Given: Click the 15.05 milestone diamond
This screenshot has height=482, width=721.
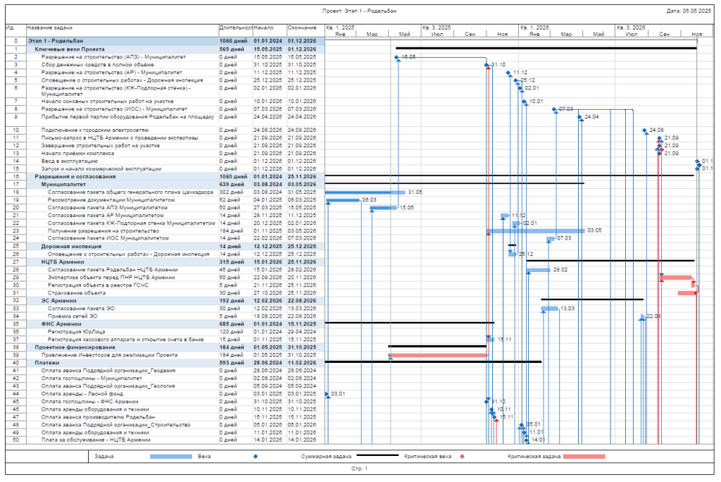Looking at the screenshot, I should (x=398, y=57).
